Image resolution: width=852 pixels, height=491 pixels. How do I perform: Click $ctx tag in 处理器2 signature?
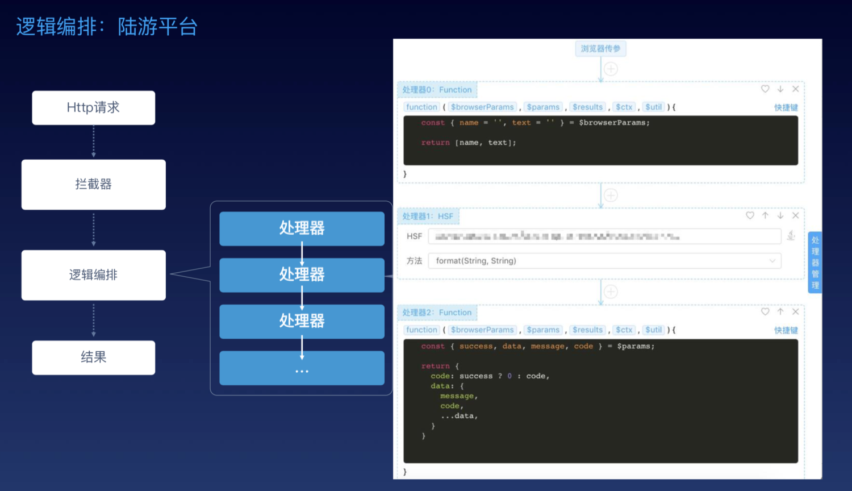coord(624,330)
